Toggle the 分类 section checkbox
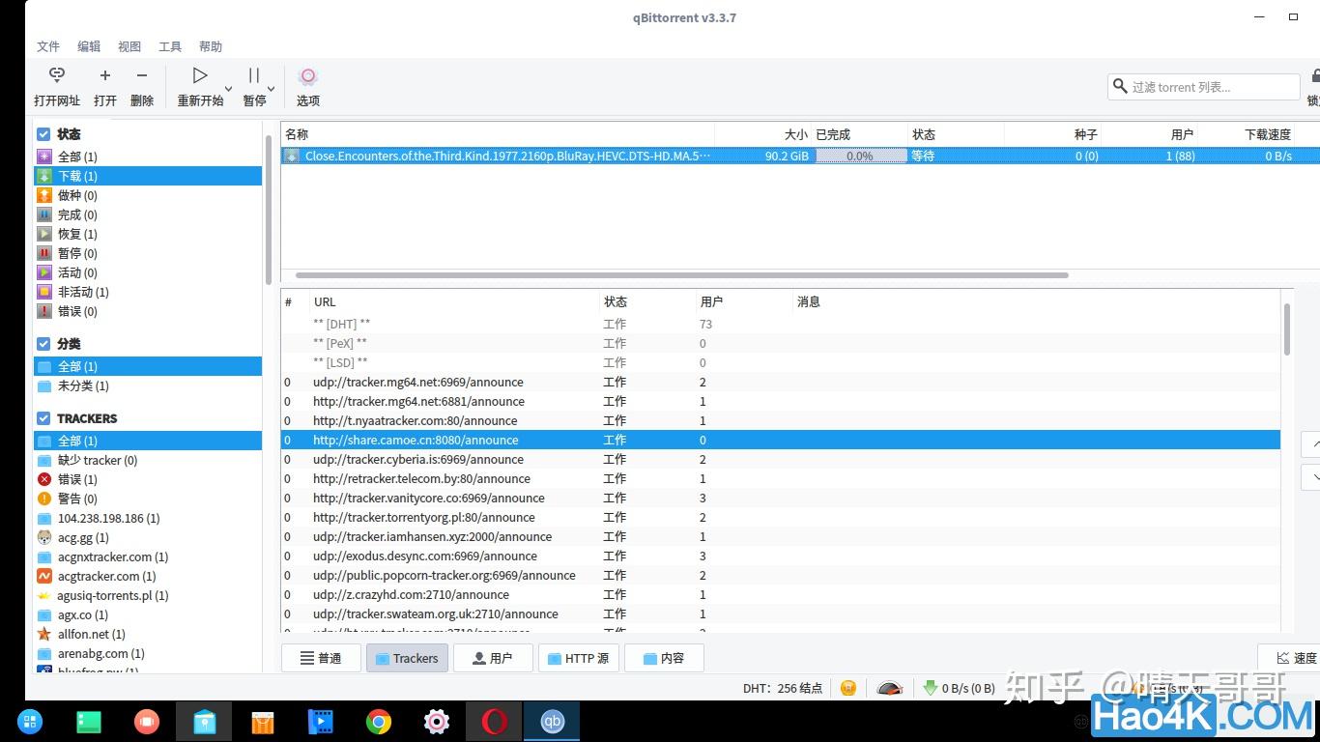This screenshot has height=742, width=1320. click(x=43, y=344)
